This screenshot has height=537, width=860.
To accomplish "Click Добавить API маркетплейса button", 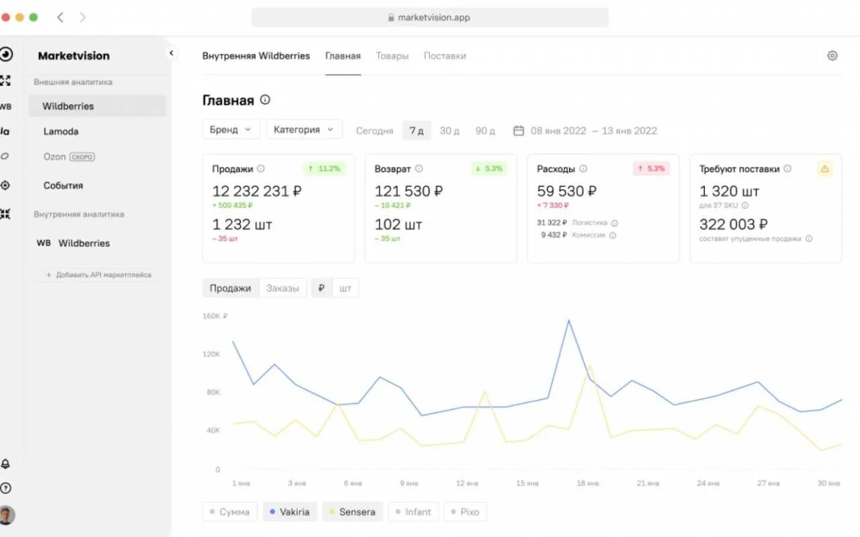I will [x=98, y=275].
